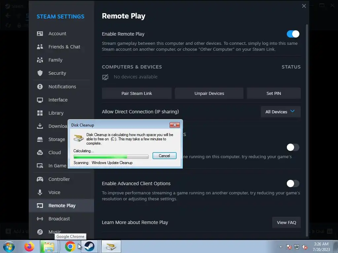The height and width of the screenshot is (253, 338).
Task: Click the Library grid icon
Action: click(x=40, y=113)
